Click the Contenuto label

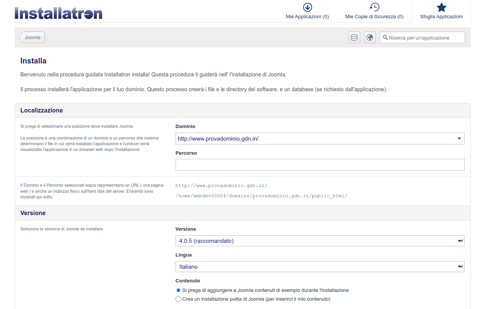pyautogui.click(x=188, y=281)
